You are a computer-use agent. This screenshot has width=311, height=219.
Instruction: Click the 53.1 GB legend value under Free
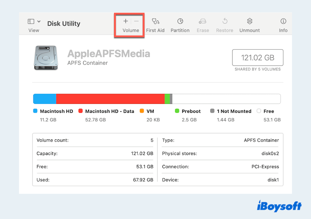pyautogui.click(x=272, y=120)
